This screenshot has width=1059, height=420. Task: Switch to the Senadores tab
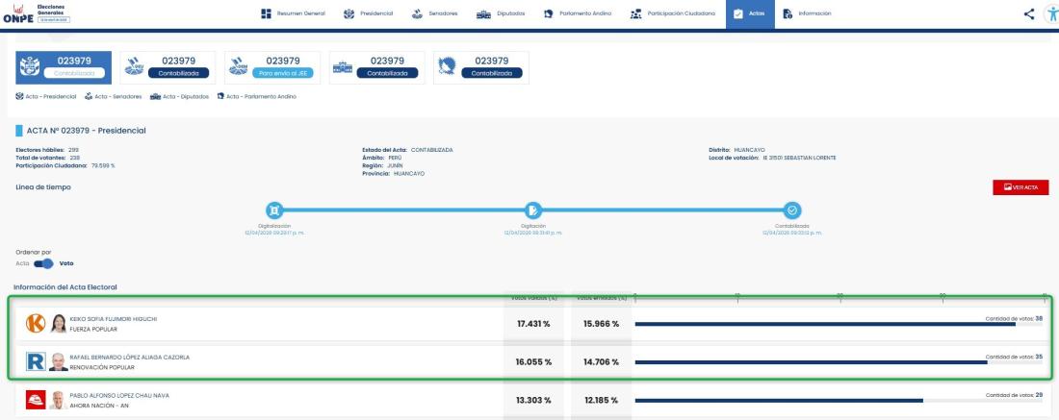point(435,13)
